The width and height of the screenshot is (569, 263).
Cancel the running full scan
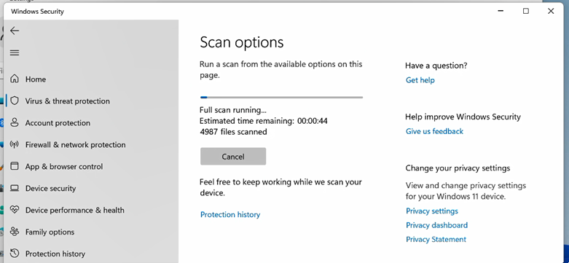(233, 157)
